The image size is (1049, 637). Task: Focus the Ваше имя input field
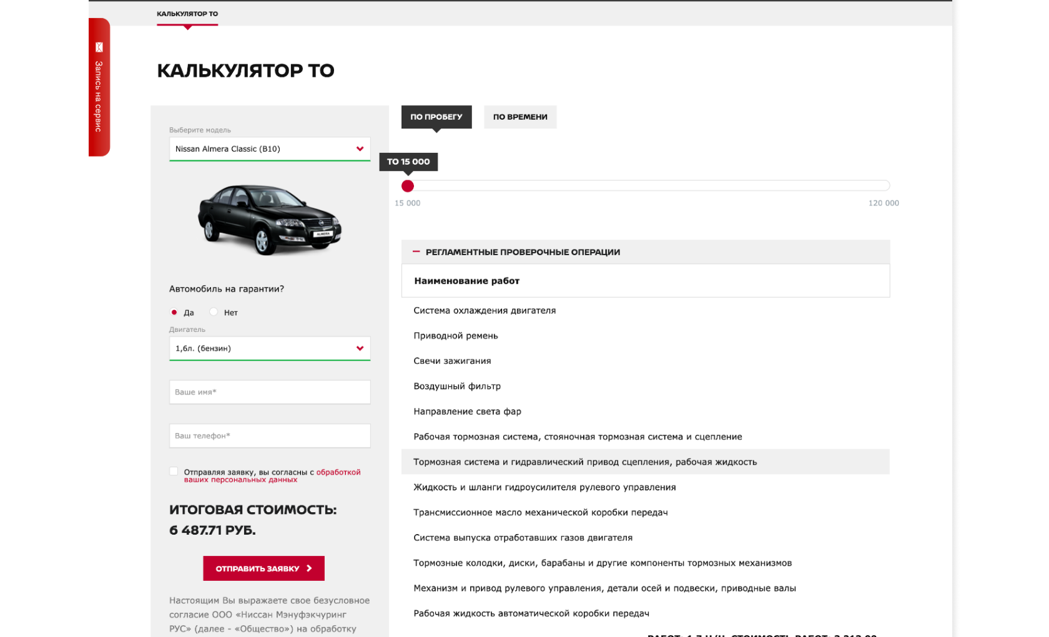(270, 392)
